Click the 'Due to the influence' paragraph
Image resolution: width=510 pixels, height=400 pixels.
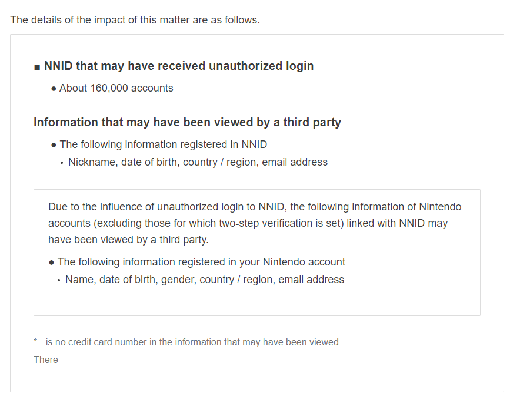tap(255, 223)
